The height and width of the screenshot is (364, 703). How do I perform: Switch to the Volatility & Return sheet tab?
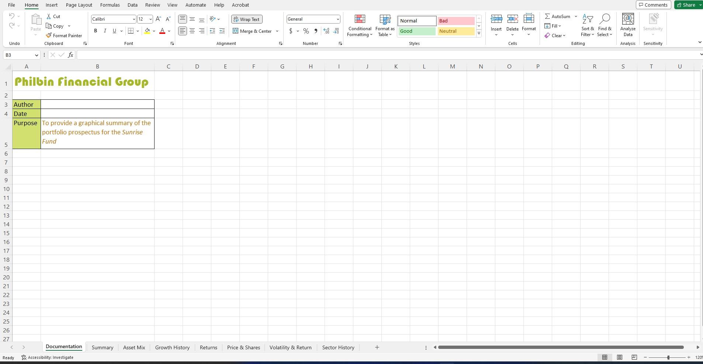tap(291, 347)
